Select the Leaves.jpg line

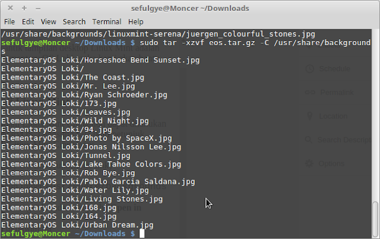click(66, 112)
